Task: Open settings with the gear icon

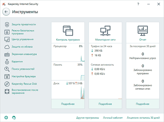Action: [6, 118]
